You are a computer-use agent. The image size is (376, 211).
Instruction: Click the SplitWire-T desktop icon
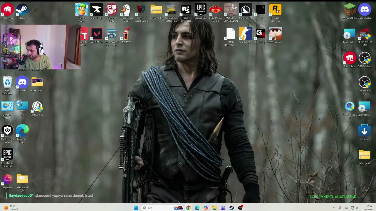point(37,108)
